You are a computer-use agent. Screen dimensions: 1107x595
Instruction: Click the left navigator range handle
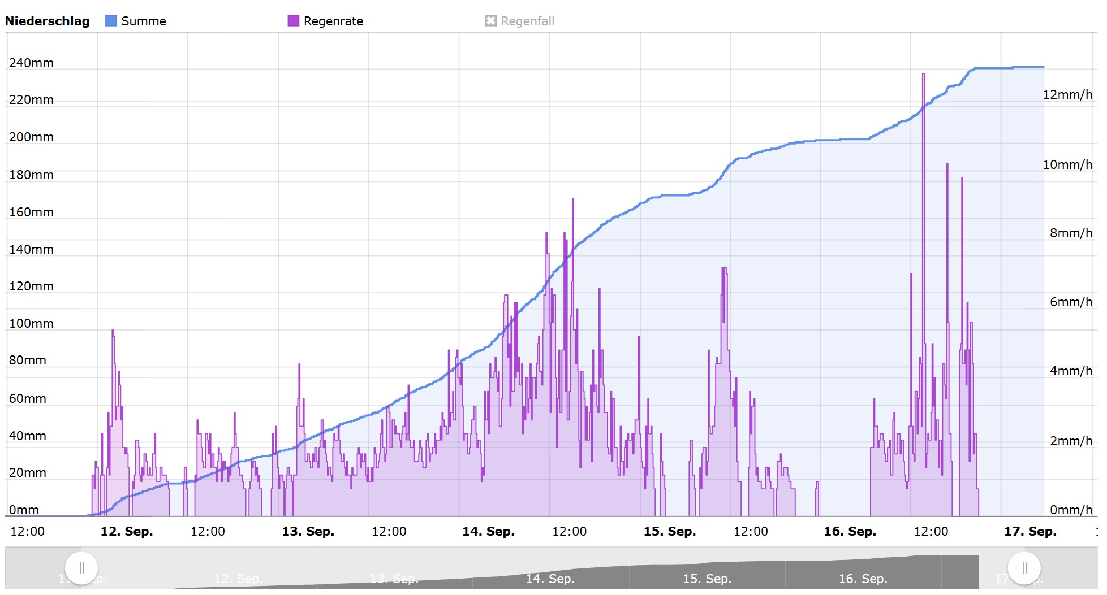pos(81,568)
